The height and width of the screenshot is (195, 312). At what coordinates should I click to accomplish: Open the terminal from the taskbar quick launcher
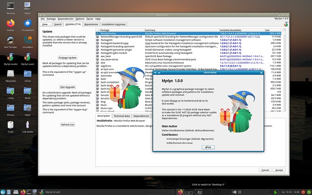(29, 192)
